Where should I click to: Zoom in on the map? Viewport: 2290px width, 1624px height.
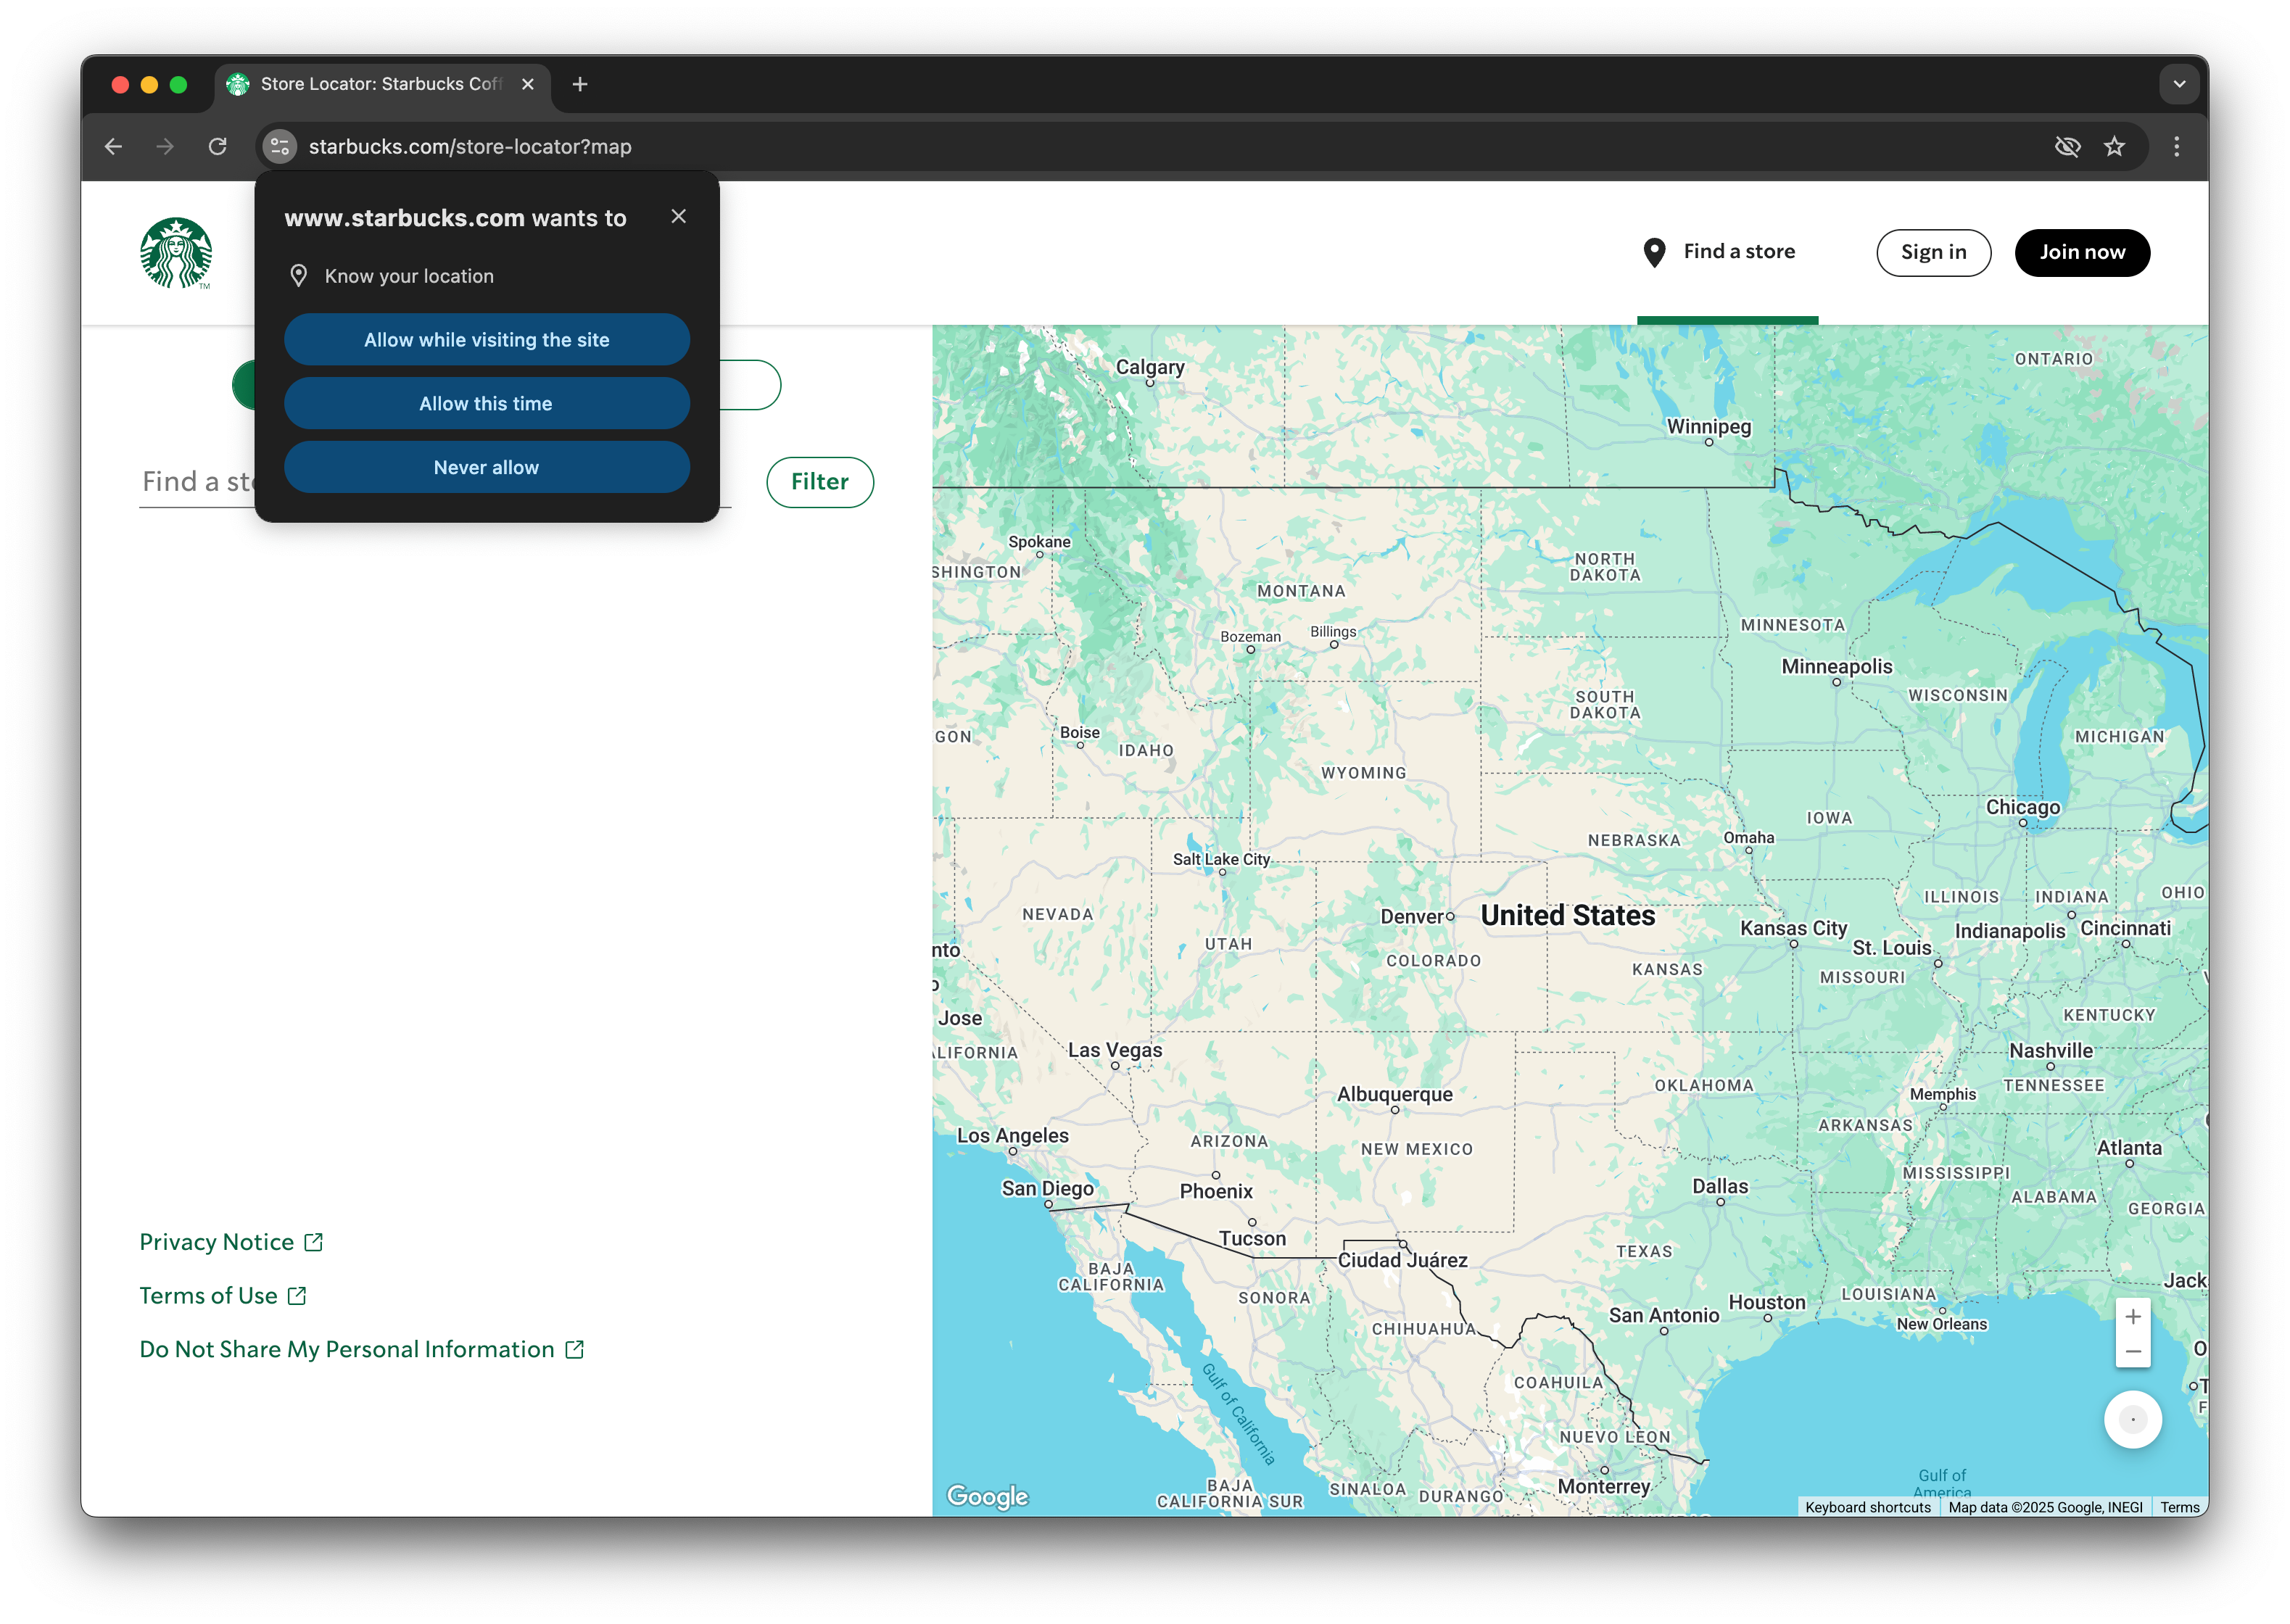[2133, 1316]
